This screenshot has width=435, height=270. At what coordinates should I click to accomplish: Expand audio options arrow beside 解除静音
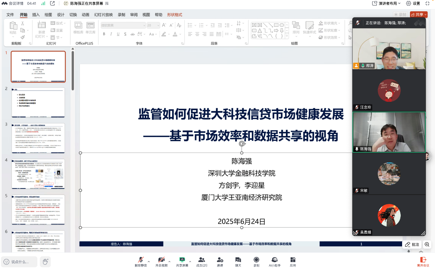coord(148,259)
